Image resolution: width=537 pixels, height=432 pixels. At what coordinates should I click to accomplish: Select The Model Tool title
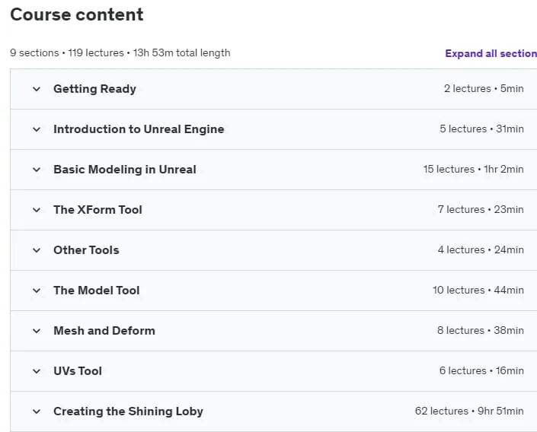[x=97, y=291]
